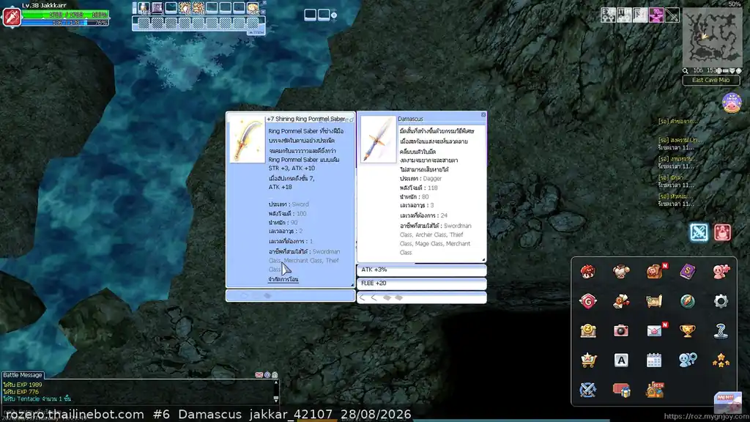Click the Damascus description scrollbar corner
750x422 pixels.
(x=483, y=260)
